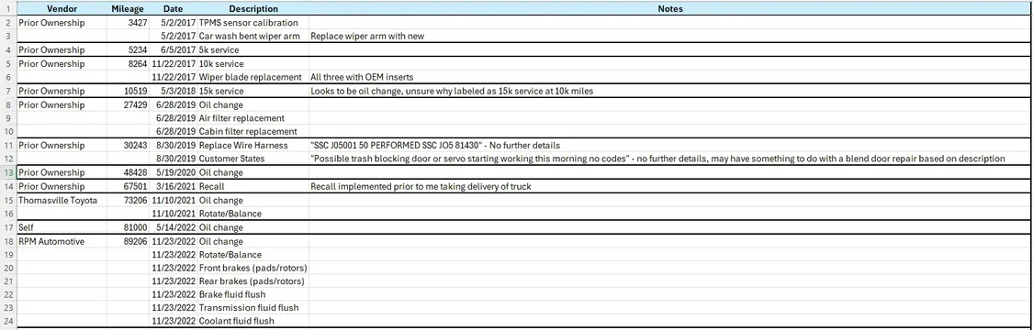
Task: Select the Customer States description cell
Action: 253,159
